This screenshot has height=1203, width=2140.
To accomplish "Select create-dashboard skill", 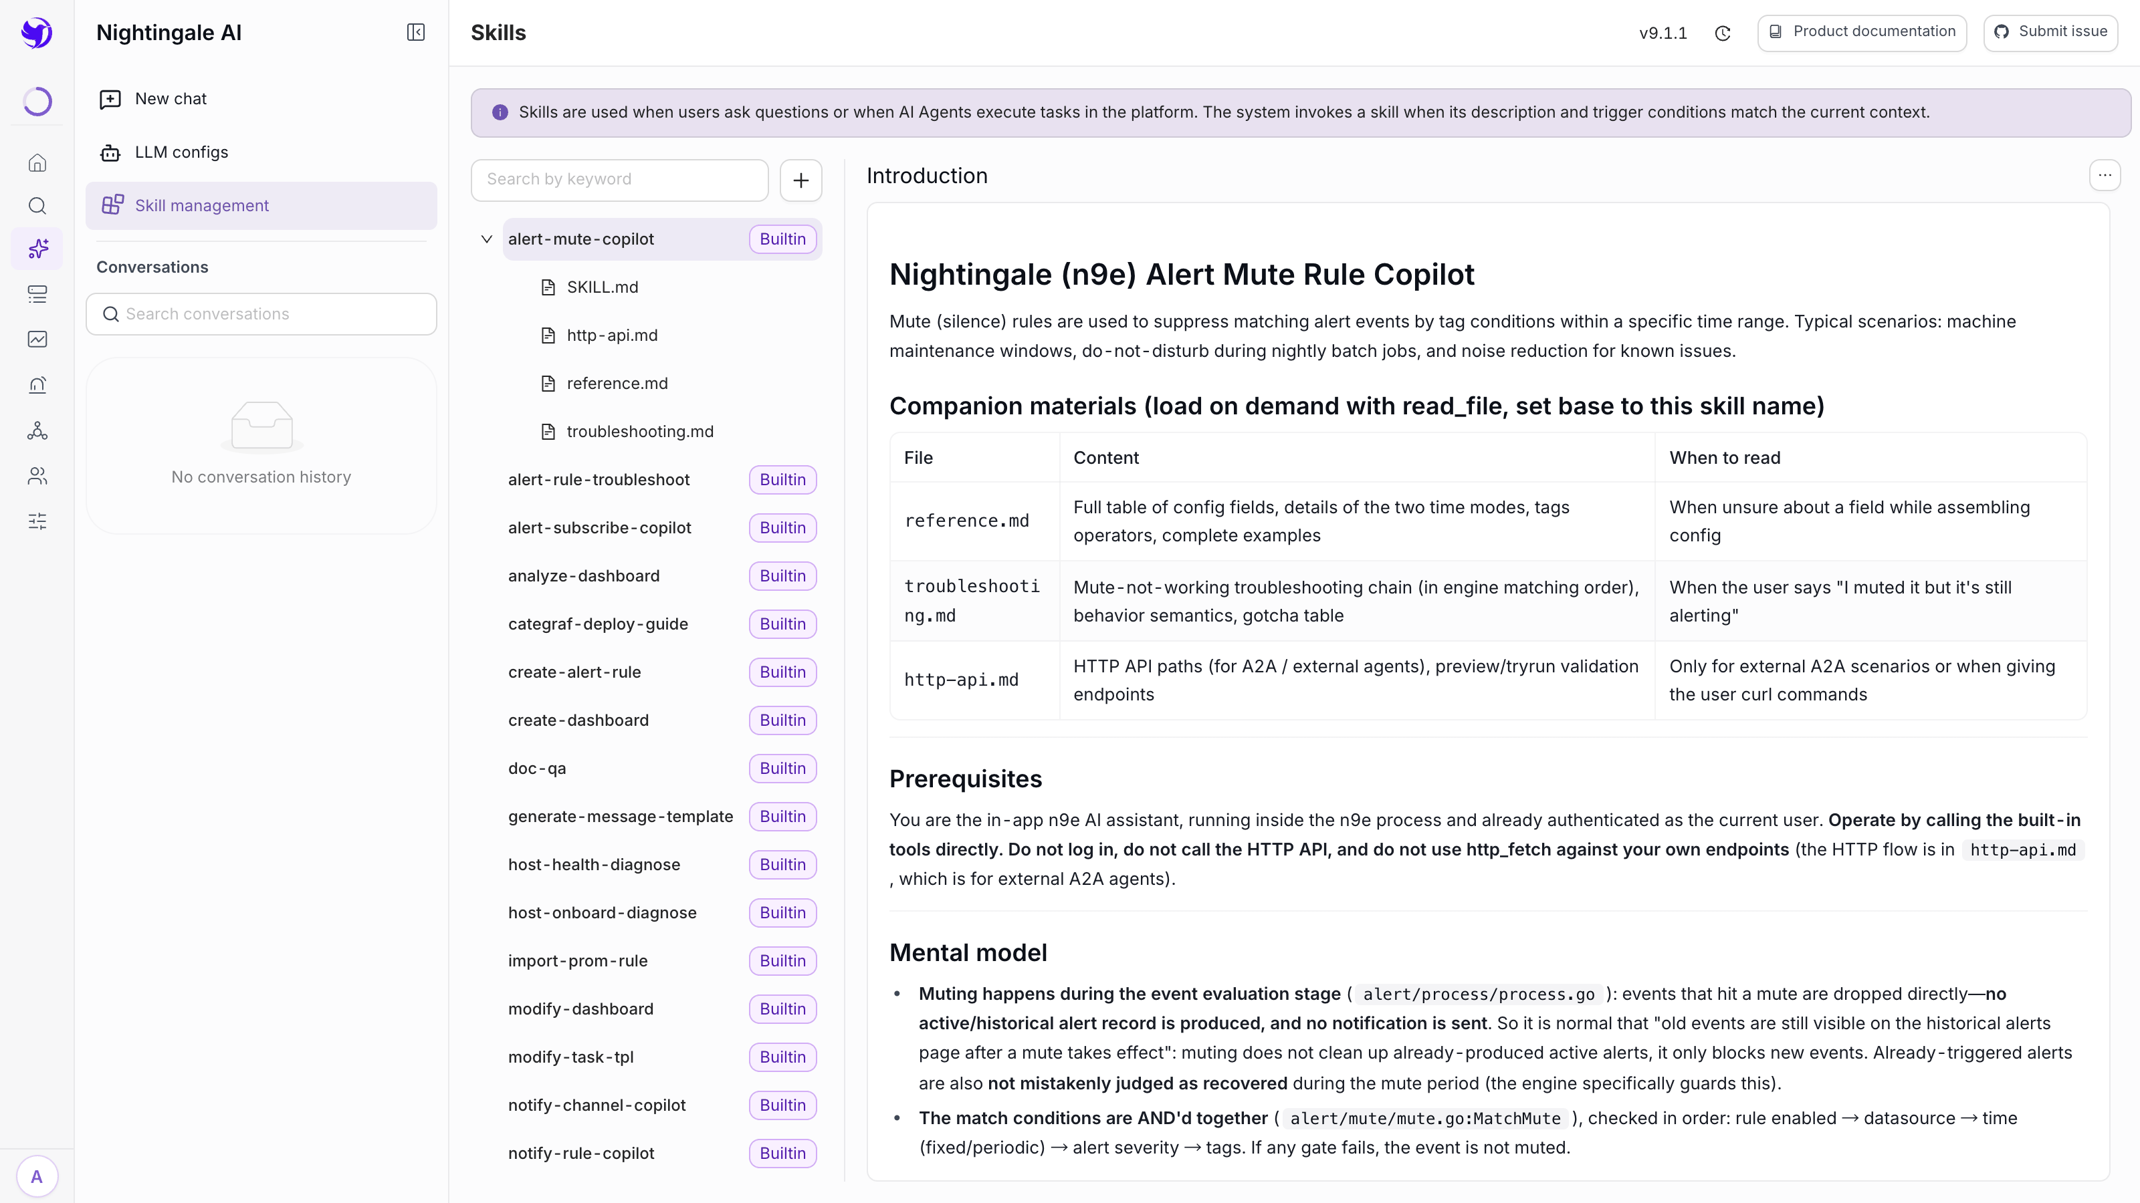I will pyautogui.click(x=662, y=720).
